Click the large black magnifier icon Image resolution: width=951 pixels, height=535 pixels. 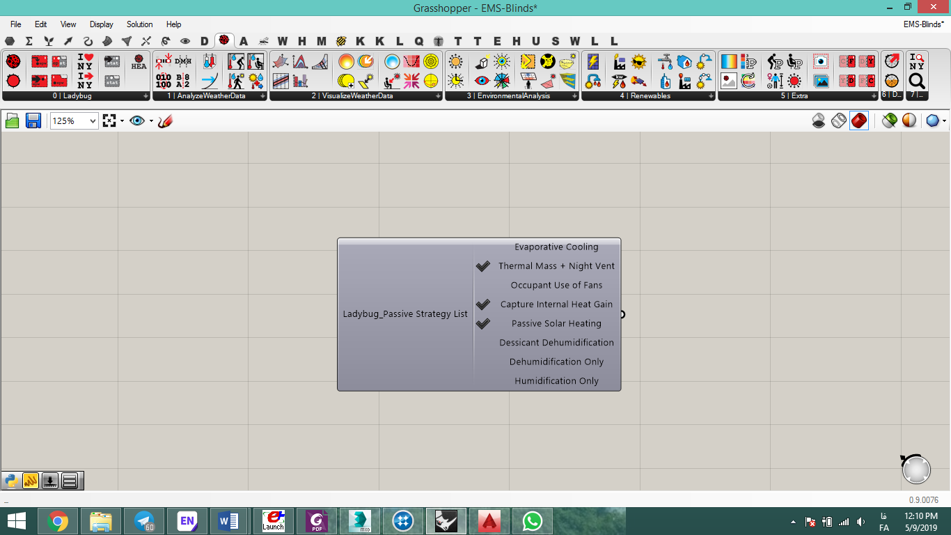point(917,81)
